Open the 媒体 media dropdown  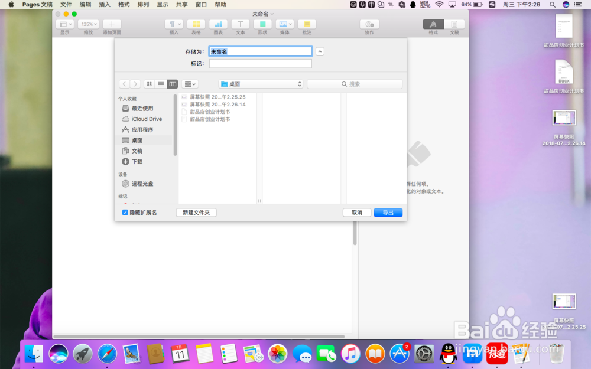[x=285, y=24]
